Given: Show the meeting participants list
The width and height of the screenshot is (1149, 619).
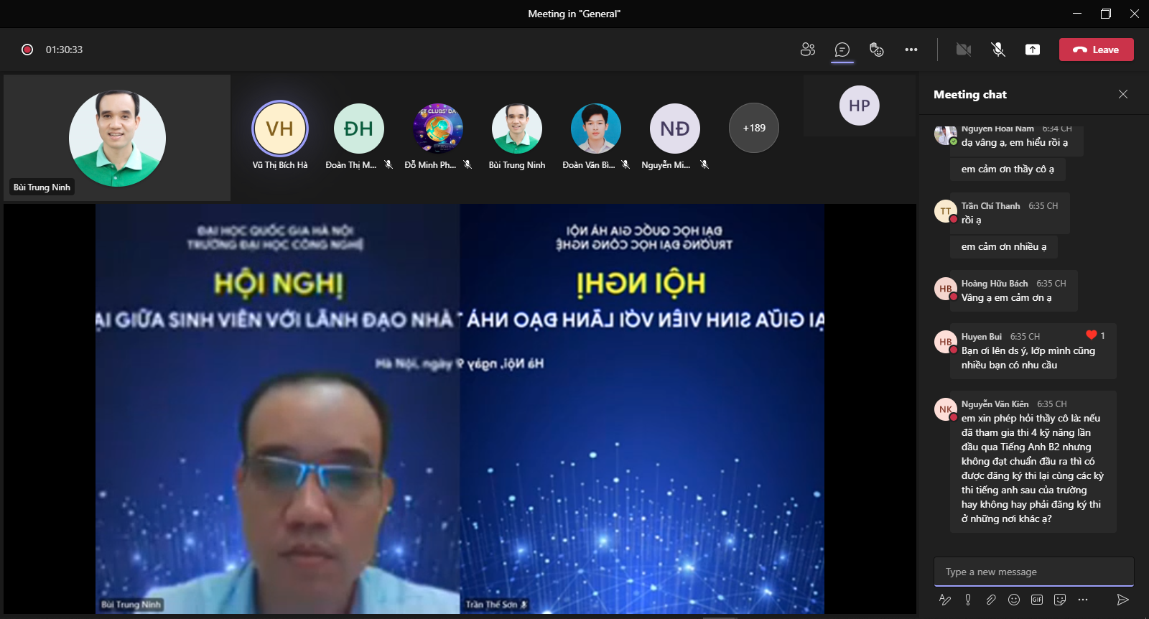Looking at the screenshot, I should pos(808,50).
